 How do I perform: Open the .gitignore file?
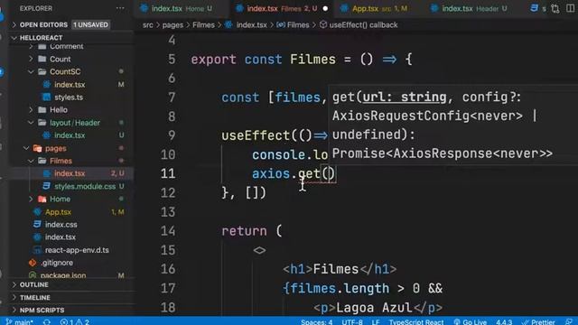point(57,263)
